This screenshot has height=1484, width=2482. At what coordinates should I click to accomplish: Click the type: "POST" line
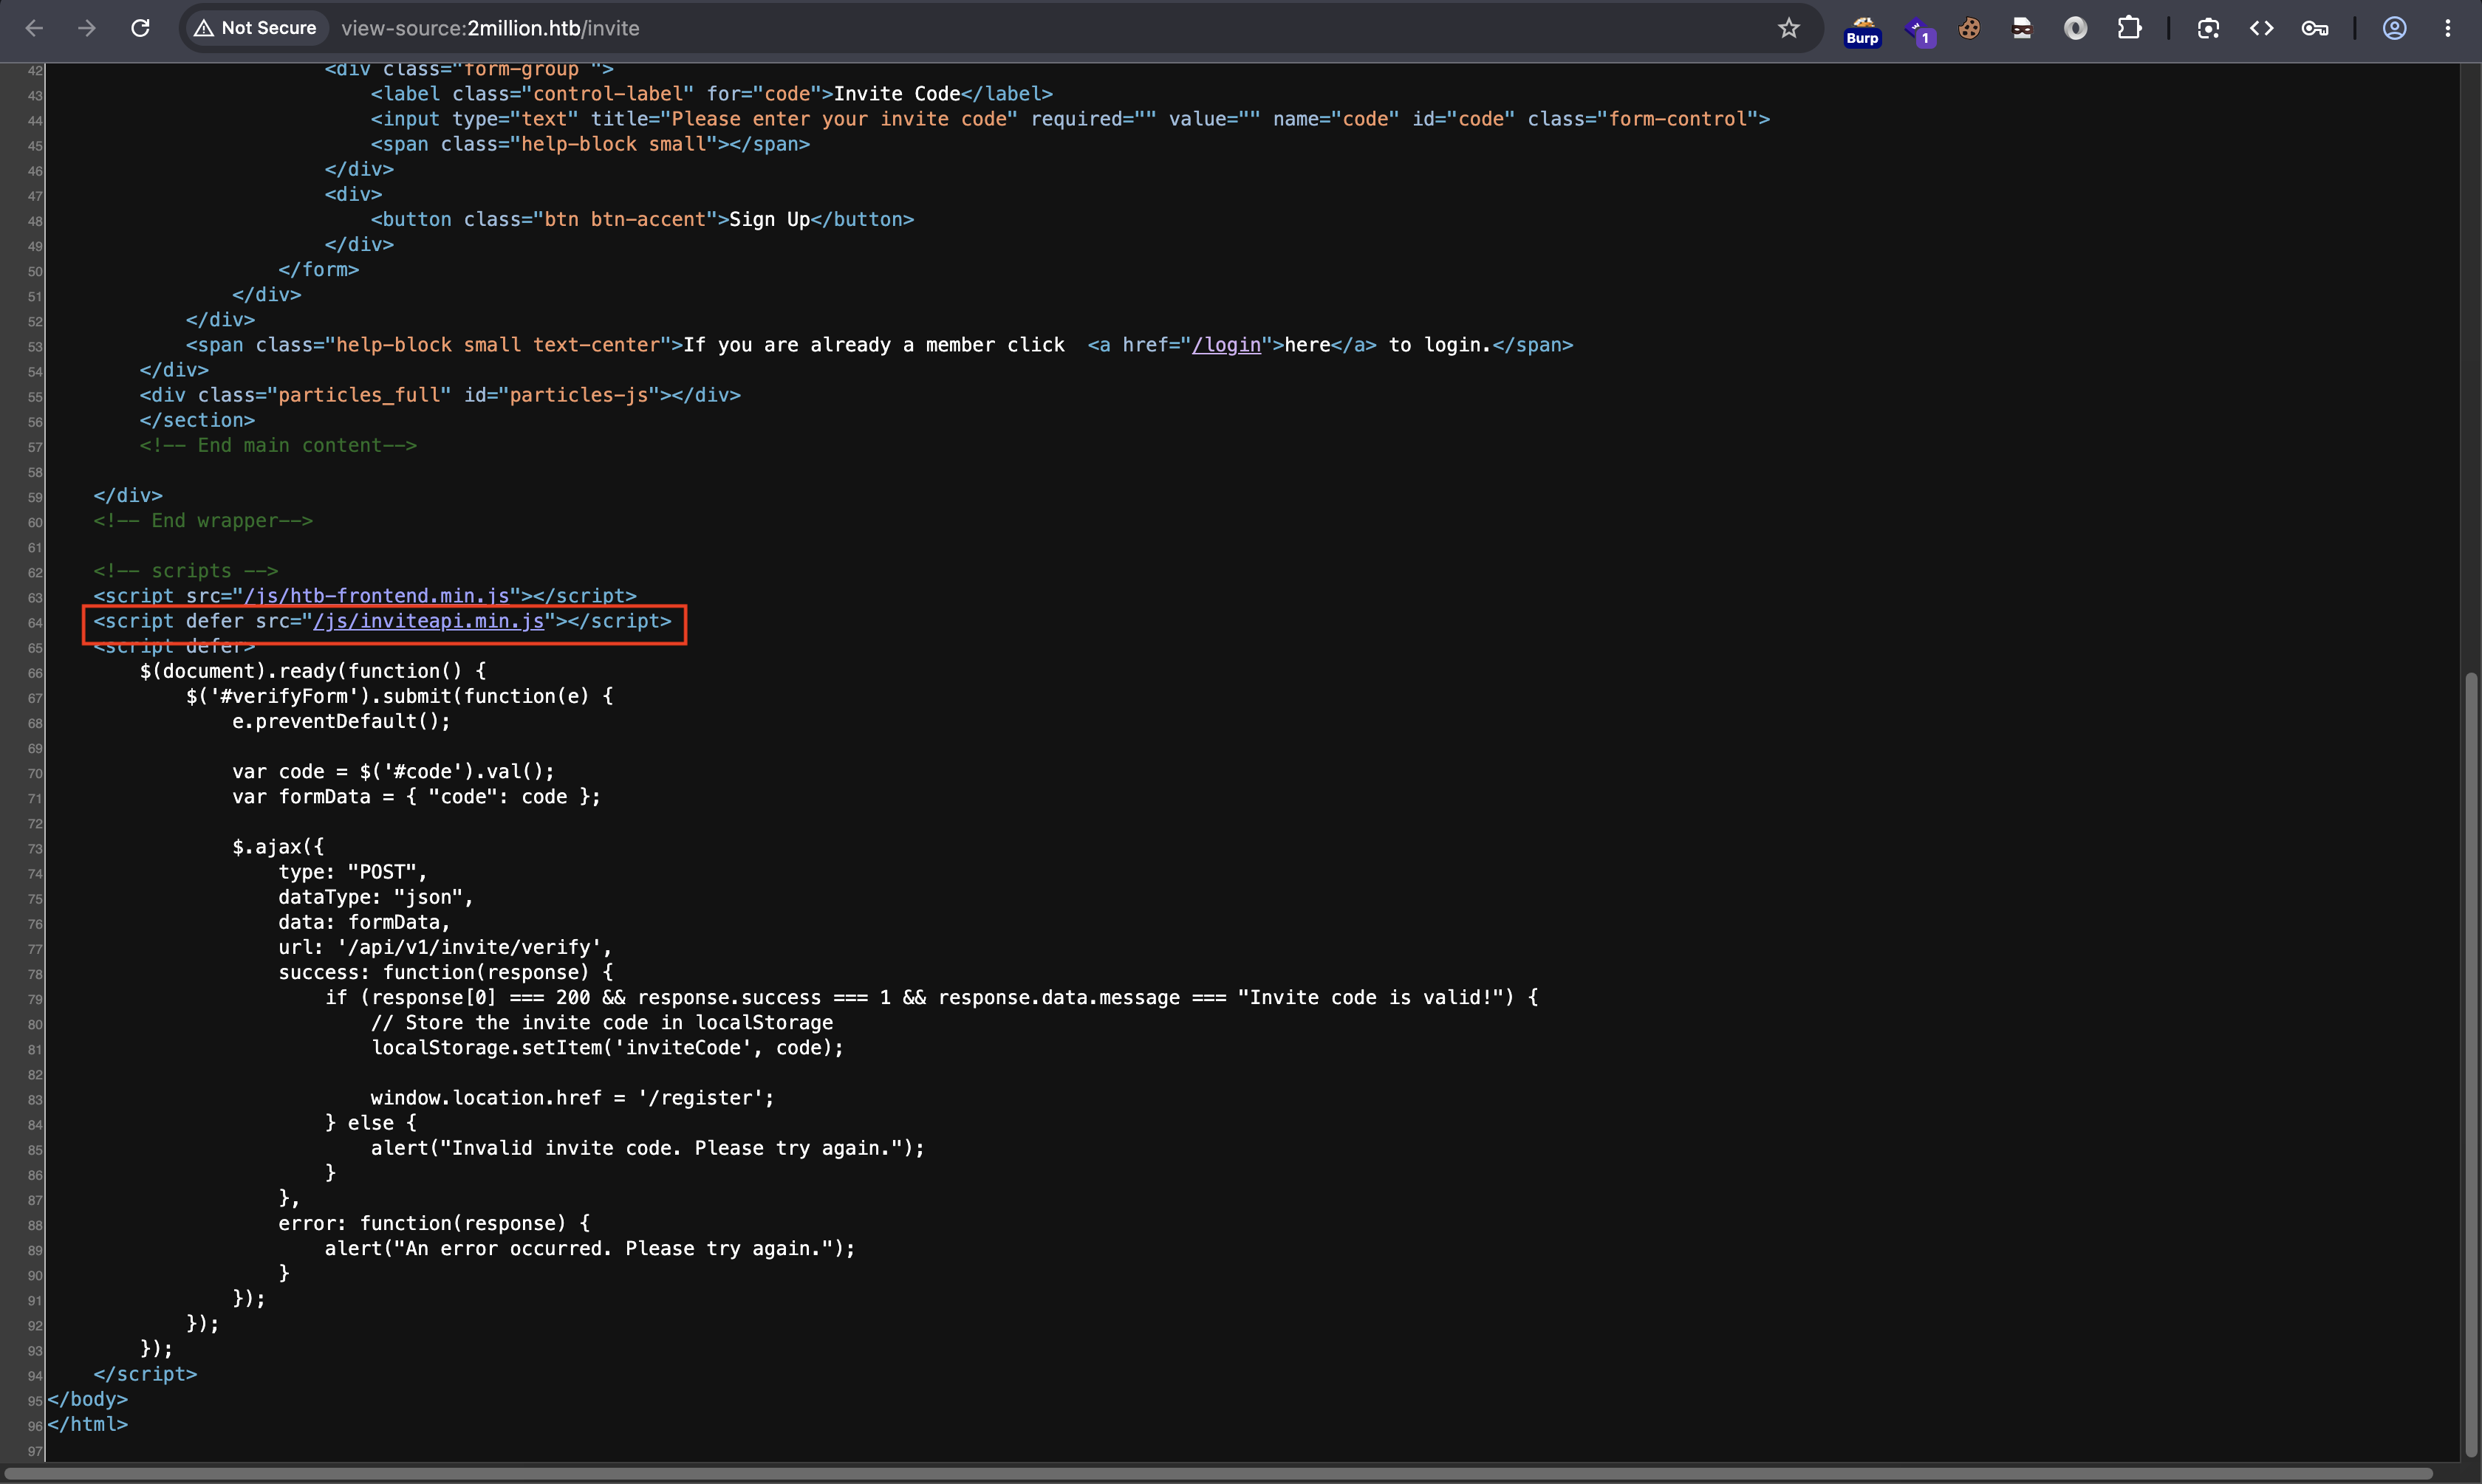click(x=353, y=872)
